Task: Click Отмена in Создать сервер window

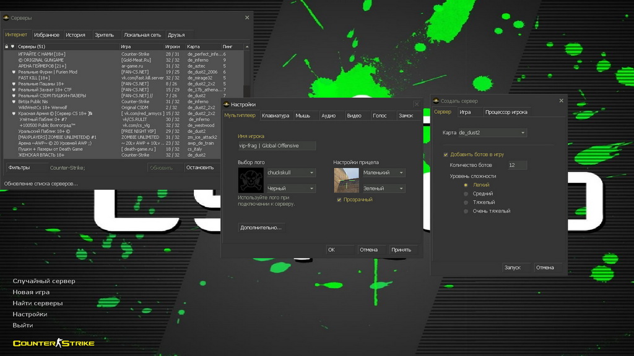Action: click(x=548, y=268)
